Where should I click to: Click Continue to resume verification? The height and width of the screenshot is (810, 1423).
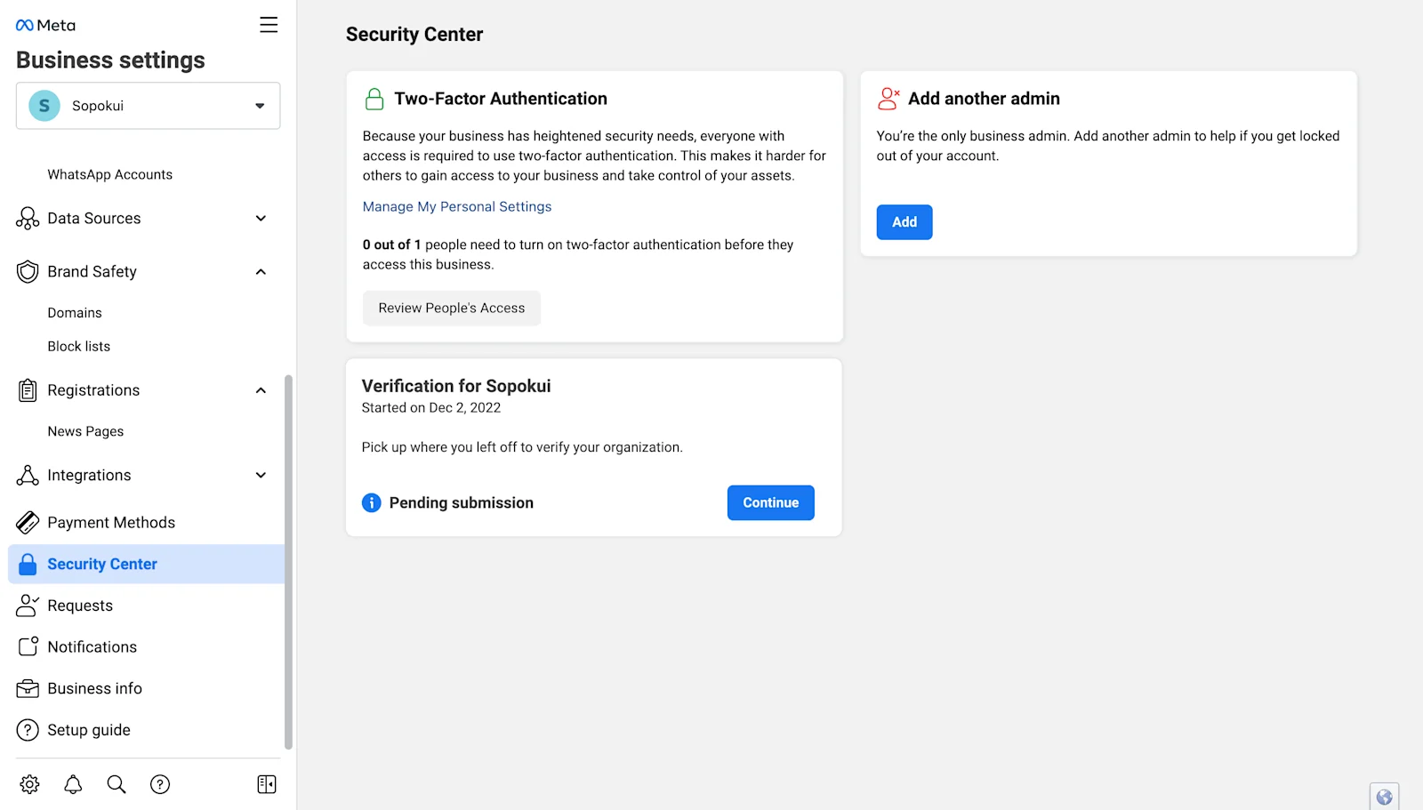tap(771, 503)
